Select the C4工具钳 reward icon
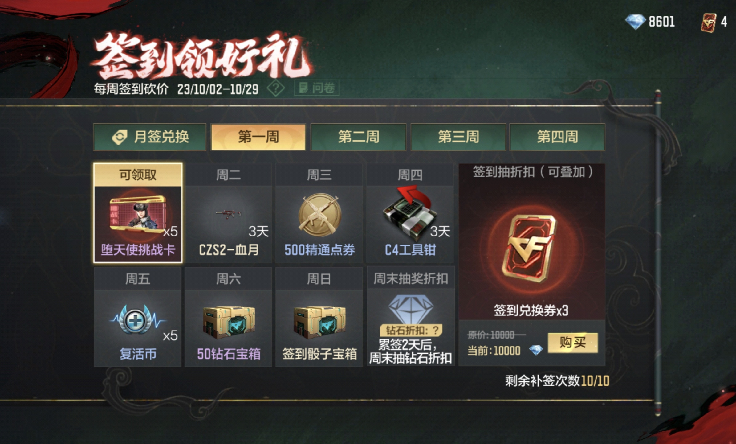Image resolution: width=736 pixels, height=444 pixels. coord(410,213)
